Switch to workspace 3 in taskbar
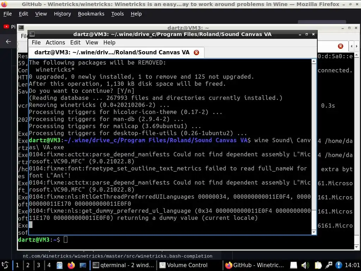361x271 pixels. click(38, 265)
